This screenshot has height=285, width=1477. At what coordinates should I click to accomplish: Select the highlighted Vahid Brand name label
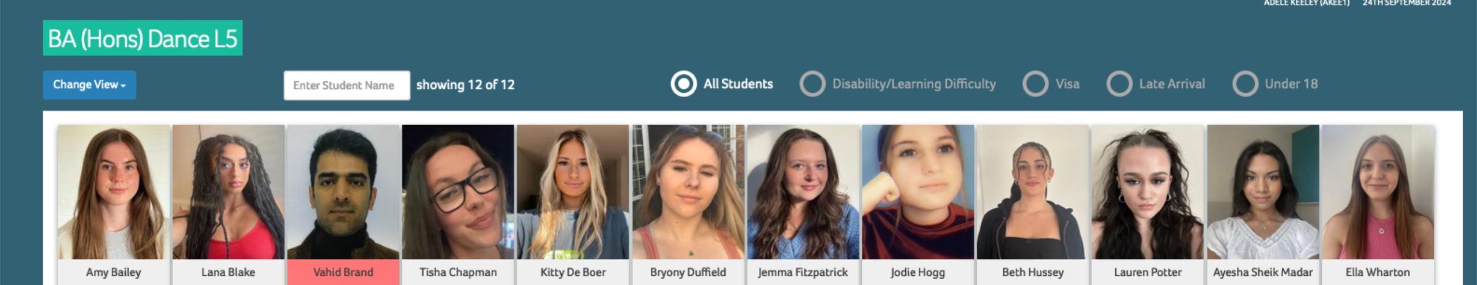pos(343,272)
